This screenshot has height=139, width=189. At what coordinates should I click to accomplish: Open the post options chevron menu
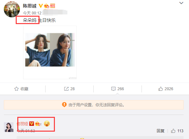[x=181, y=3]
